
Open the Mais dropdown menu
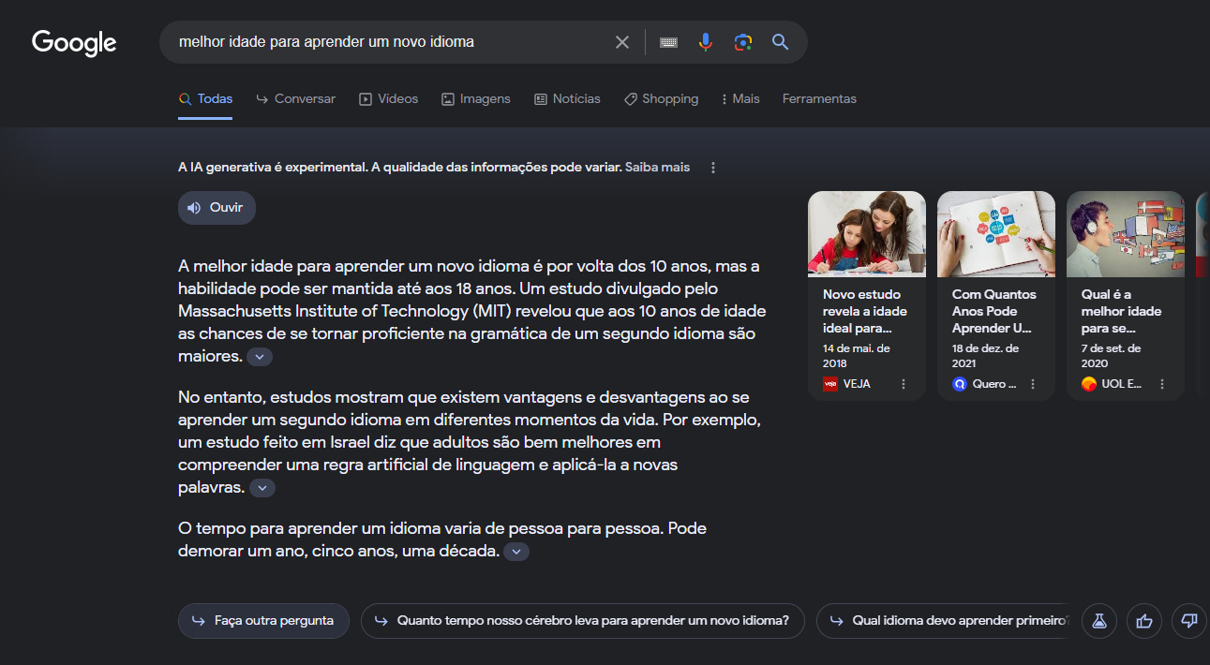pos(740,98)
